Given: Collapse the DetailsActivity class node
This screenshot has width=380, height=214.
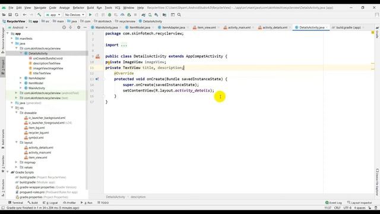Looking at the screenshot, I should tap(21, 53).
